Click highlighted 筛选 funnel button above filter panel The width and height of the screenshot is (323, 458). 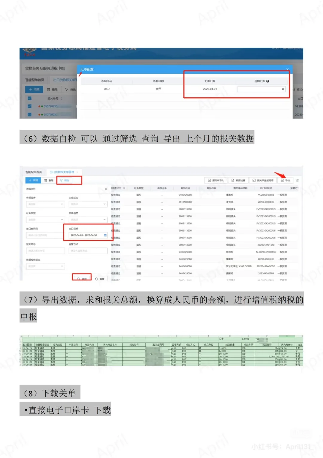[x=64, y=180]
